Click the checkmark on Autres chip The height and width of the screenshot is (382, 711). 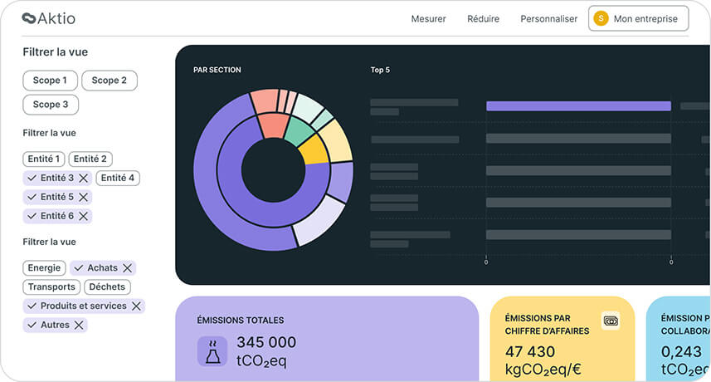32,326
